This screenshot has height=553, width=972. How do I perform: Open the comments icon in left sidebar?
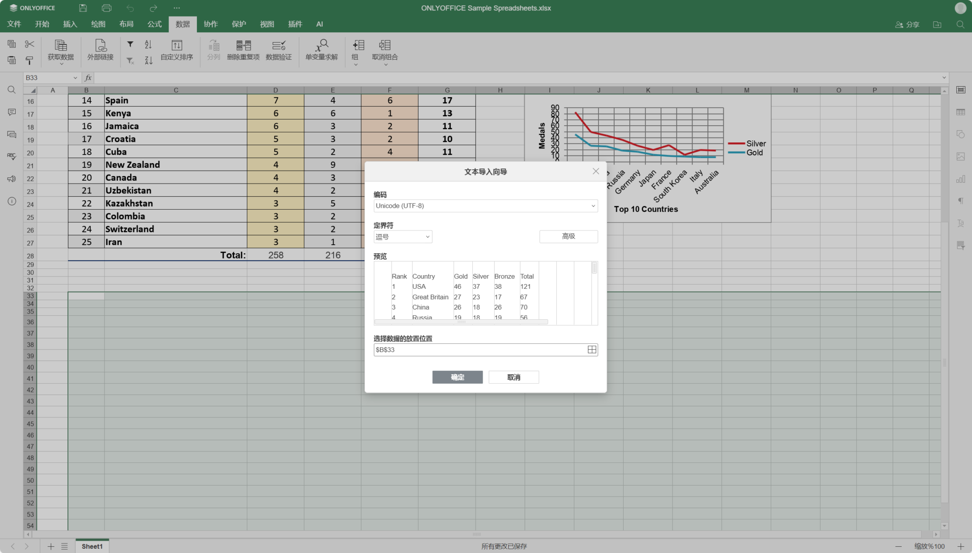point(12,112)
